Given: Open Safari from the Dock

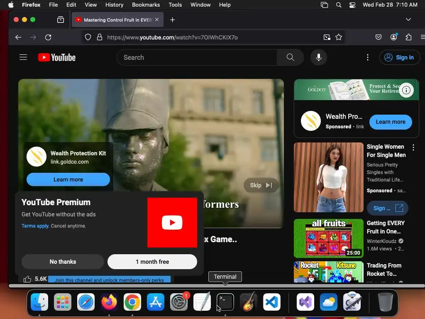Looking at the screenshot, I should [86, 302].
